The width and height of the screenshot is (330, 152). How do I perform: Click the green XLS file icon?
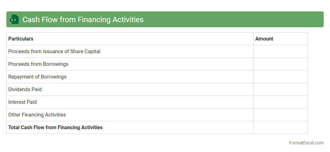click(14, 20)
